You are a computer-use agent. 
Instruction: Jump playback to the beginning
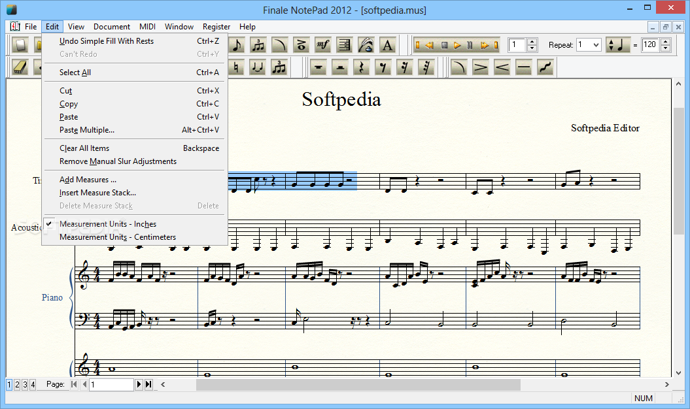(418, 45)
